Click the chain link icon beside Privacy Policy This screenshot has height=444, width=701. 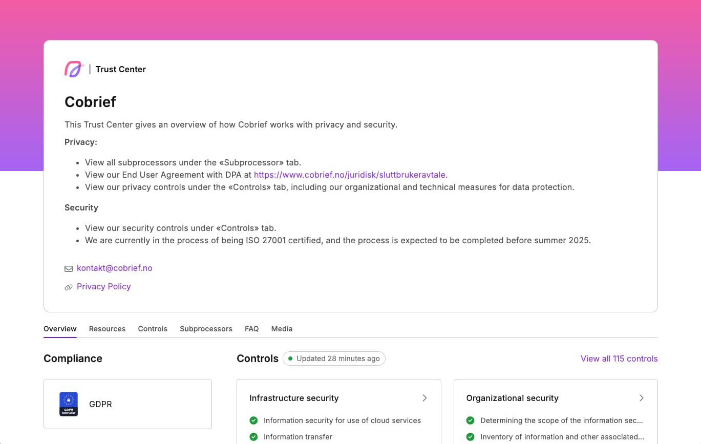(68, 287)
